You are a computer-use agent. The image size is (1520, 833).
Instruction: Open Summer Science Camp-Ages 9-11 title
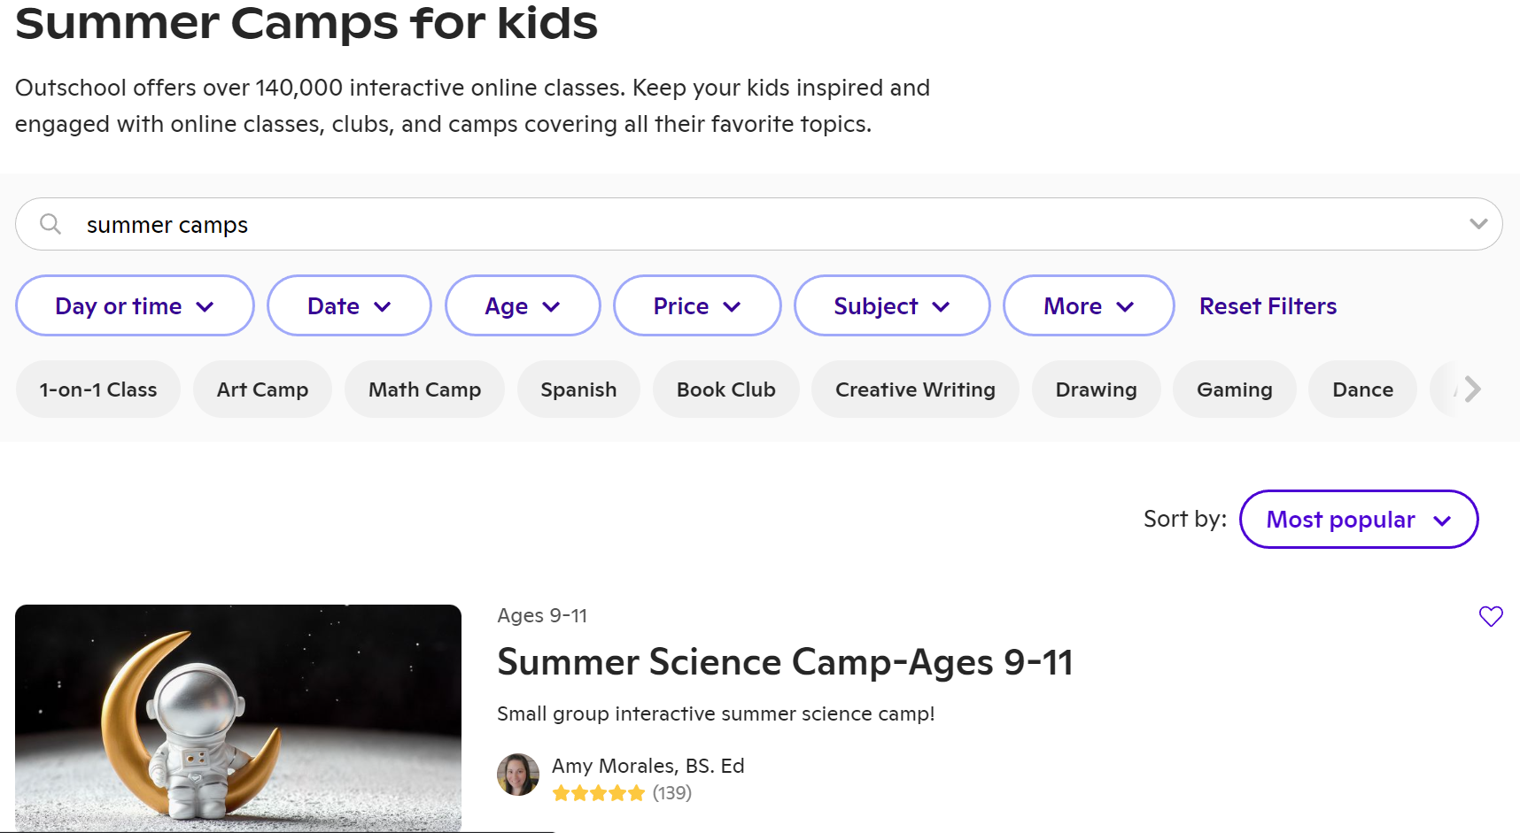(x=785, y=662)
